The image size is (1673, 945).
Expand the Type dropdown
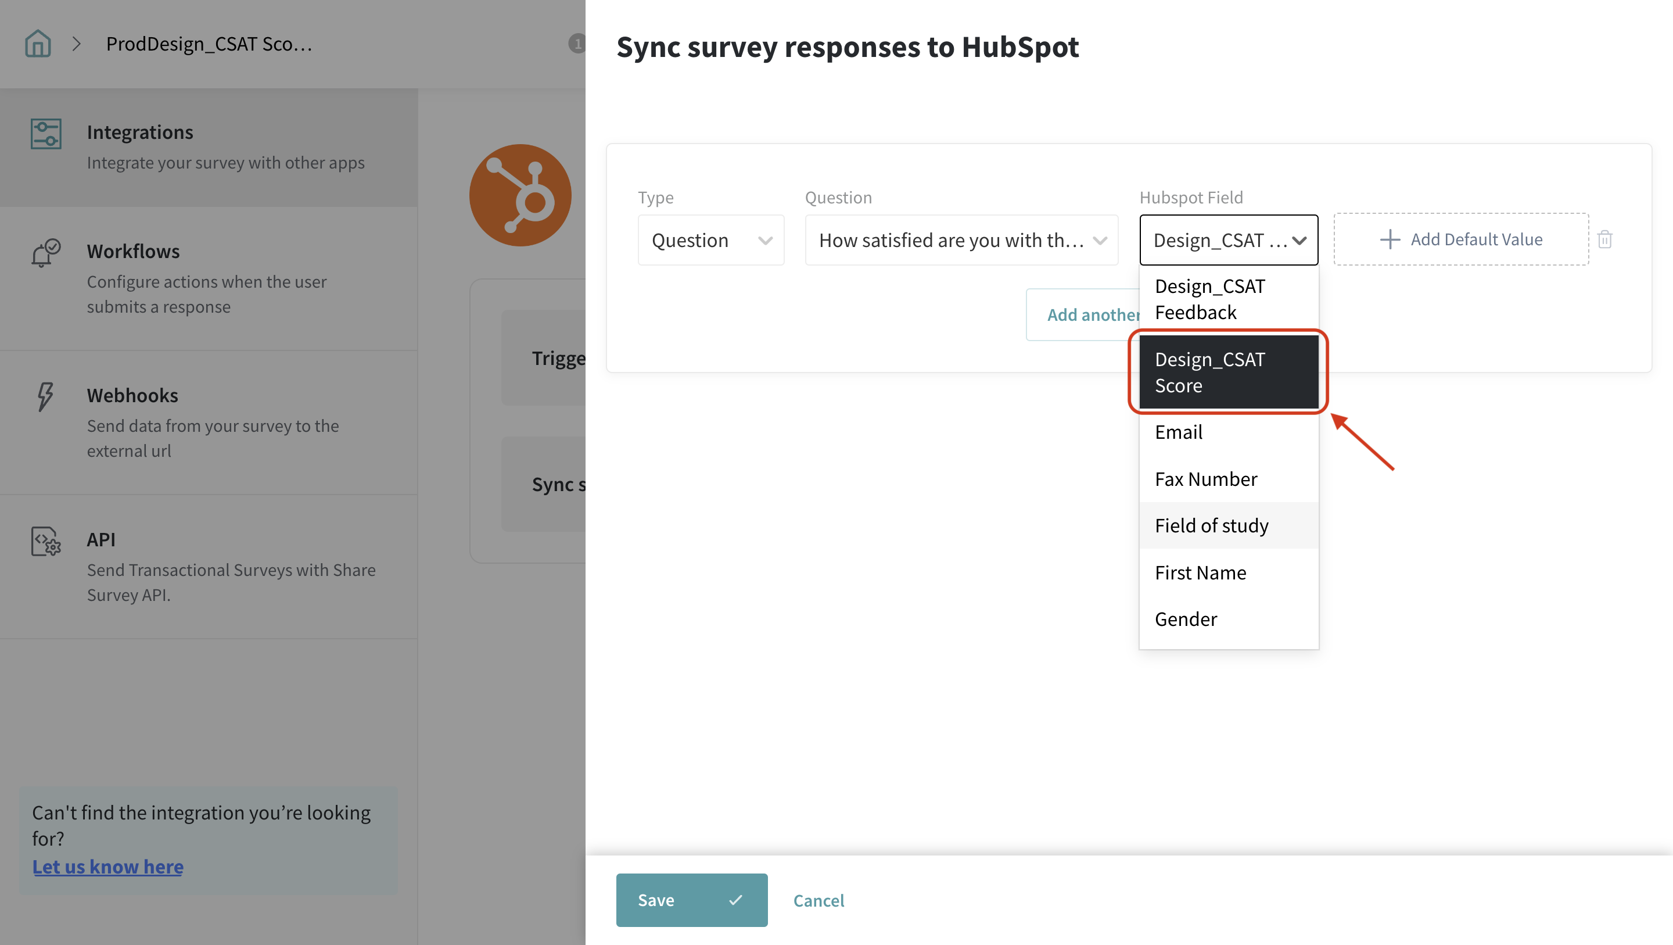coord(711,240)
